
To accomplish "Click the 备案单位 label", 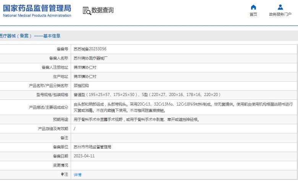I will 60,147.
